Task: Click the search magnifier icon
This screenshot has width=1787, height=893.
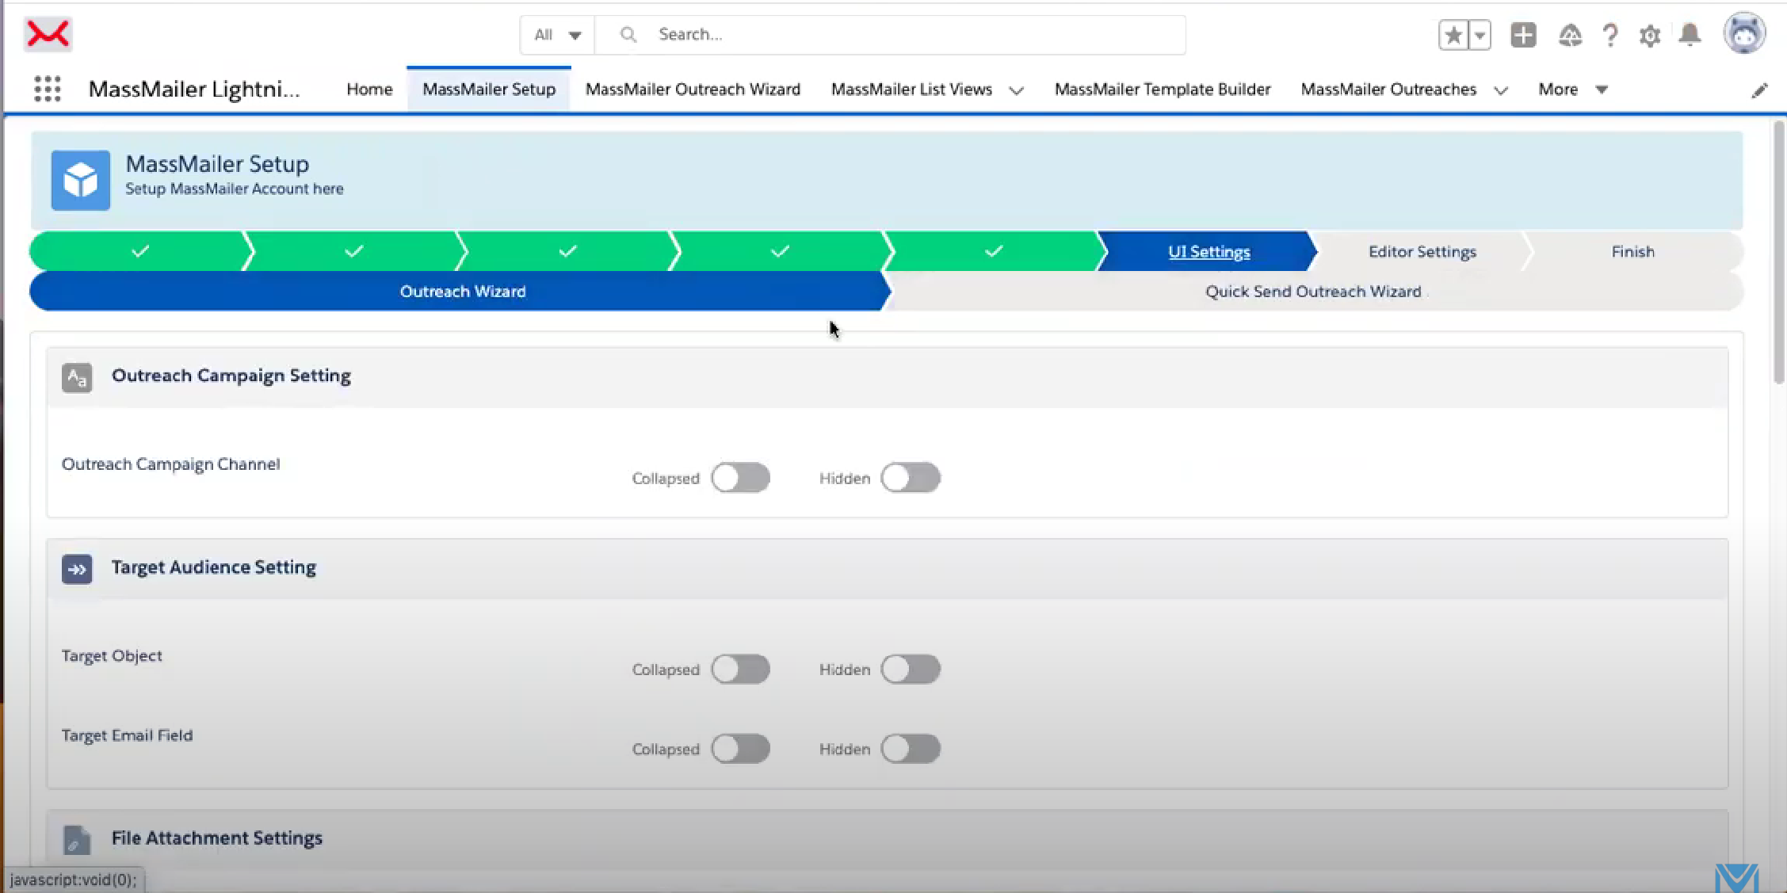Action: point(628,34)
